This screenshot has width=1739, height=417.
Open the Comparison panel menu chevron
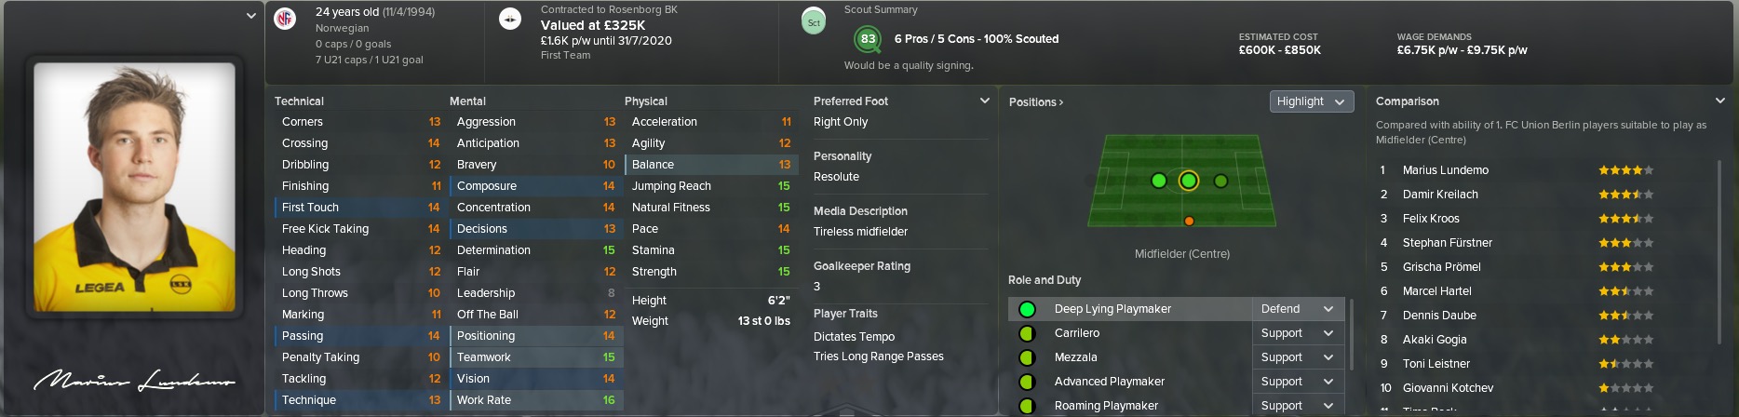tap(1719, 101)
